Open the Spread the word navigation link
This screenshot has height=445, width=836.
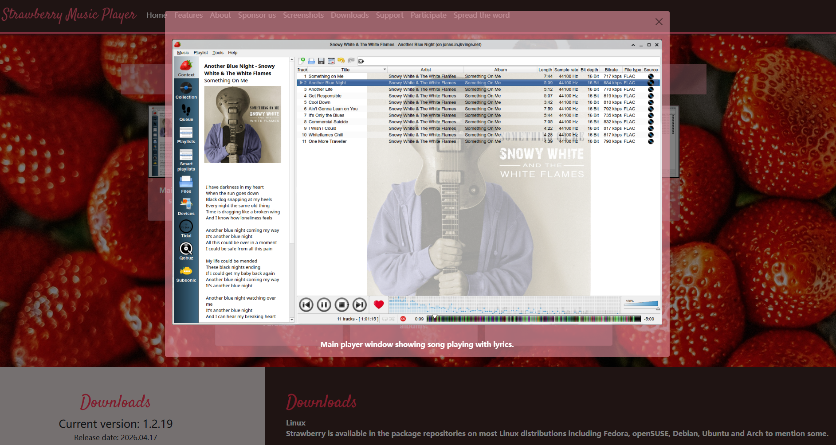click(x=481, y=15)
